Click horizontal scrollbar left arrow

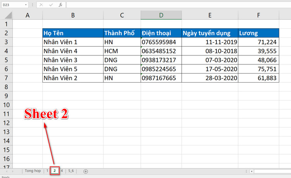click(252, 171)
